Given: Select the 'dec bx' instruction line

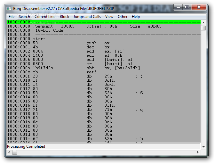Looking at the screenshot, I should pyautogui.click(x=104, y=47).
